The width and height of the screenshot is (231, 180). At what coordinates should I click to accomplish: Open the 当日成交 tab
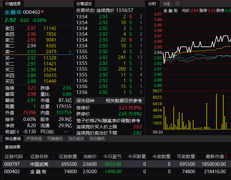point(76,139)
